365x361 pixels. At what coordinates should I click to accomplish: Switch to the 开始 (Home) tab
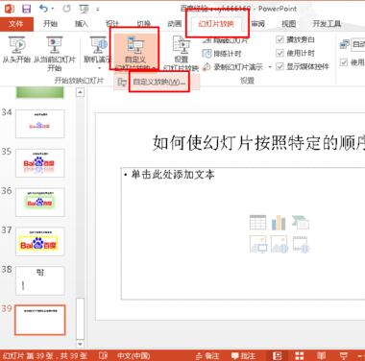click(51, 24)
